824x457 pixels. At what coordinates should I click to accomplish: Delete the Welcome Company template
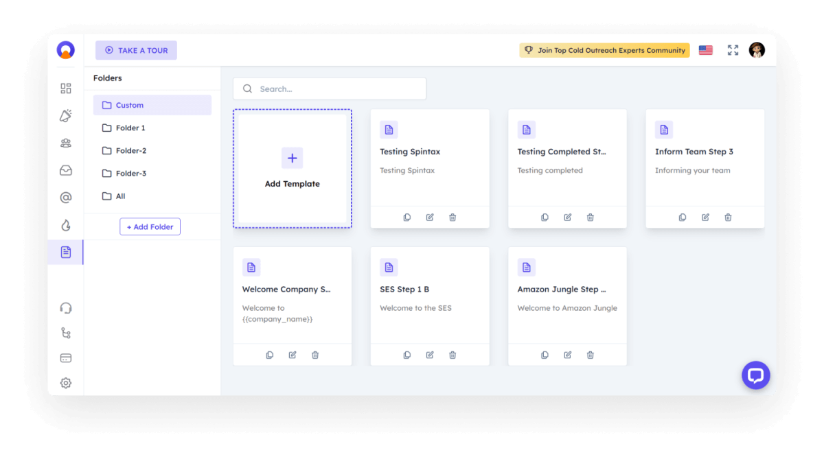(x=315, y=355)
